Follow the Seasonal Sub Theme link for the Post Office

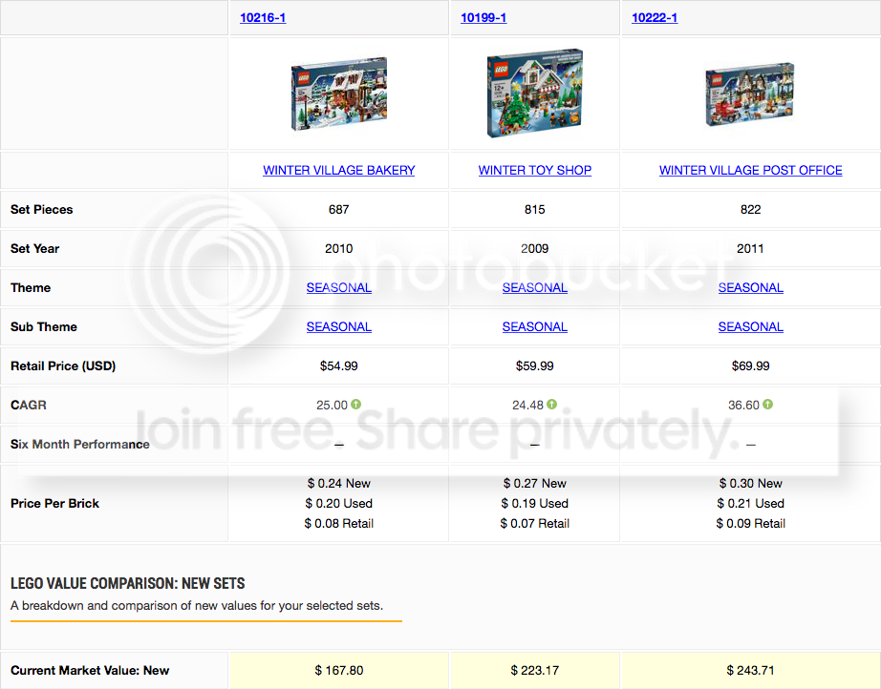tap(751, 326)
